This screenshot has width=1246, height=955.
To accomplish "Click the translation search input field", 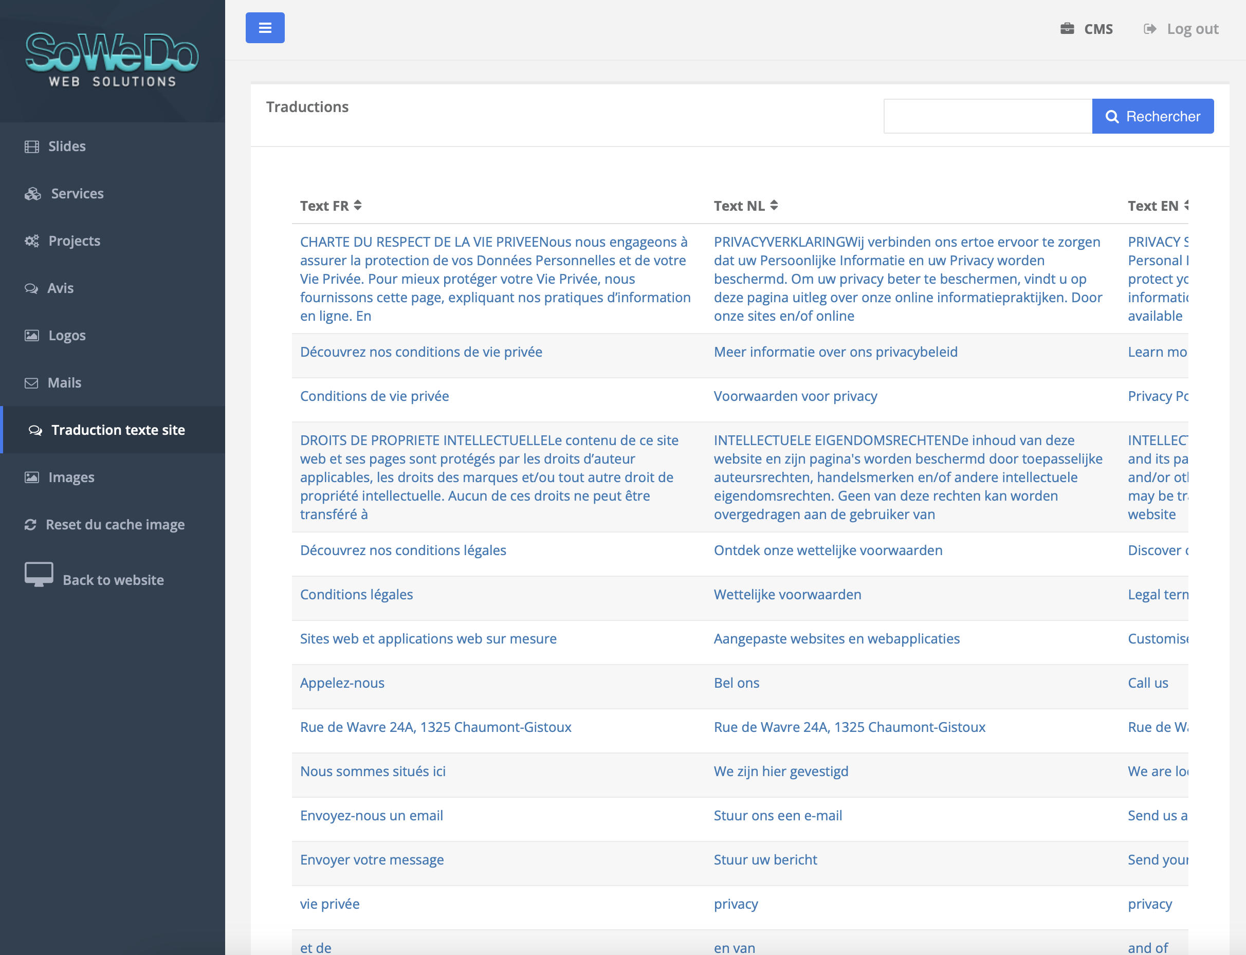I will click(987, 117).
